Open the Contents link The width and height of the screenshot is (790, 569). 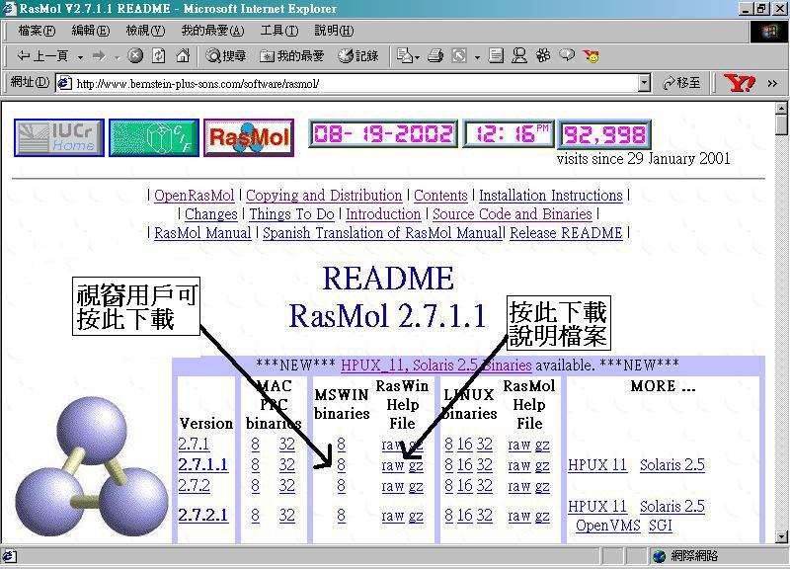pyautogui.click(x=440, y=196)
